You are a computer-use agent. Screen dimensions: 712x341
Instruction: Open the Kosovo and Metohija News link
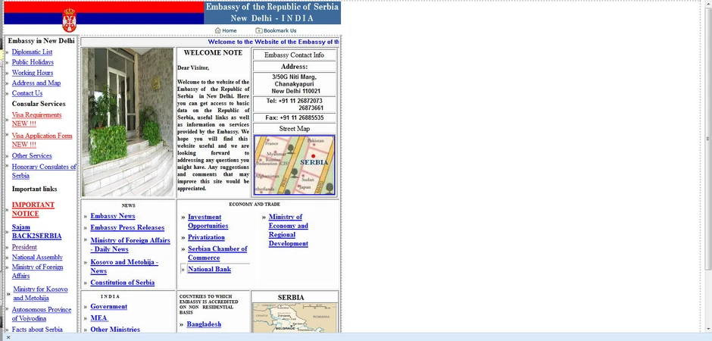click(x=124, y=267)
